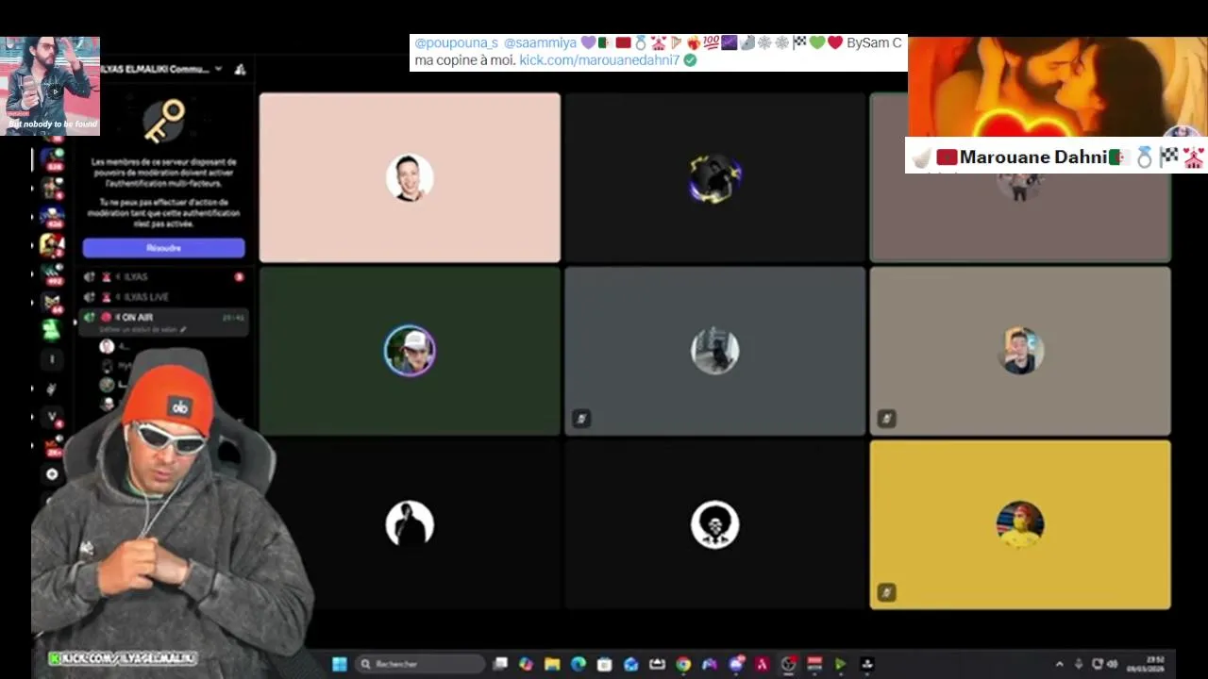Open the Windows Start menu
1208x679 pixels.
[339, 664]
